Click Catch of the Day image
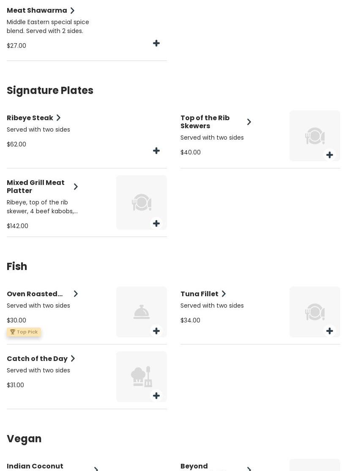 pyautogui.click(x=141, y=375)
